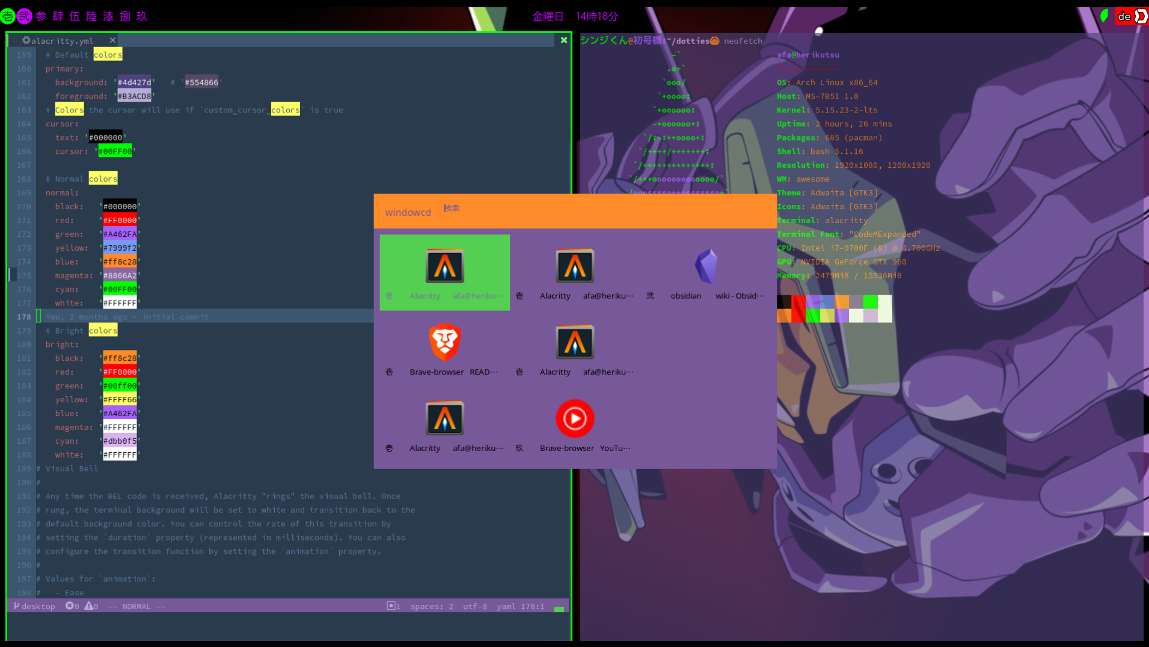Click the 'Shell: bash 5.1.16' line
1149x647 pixels.
[820, 152]
